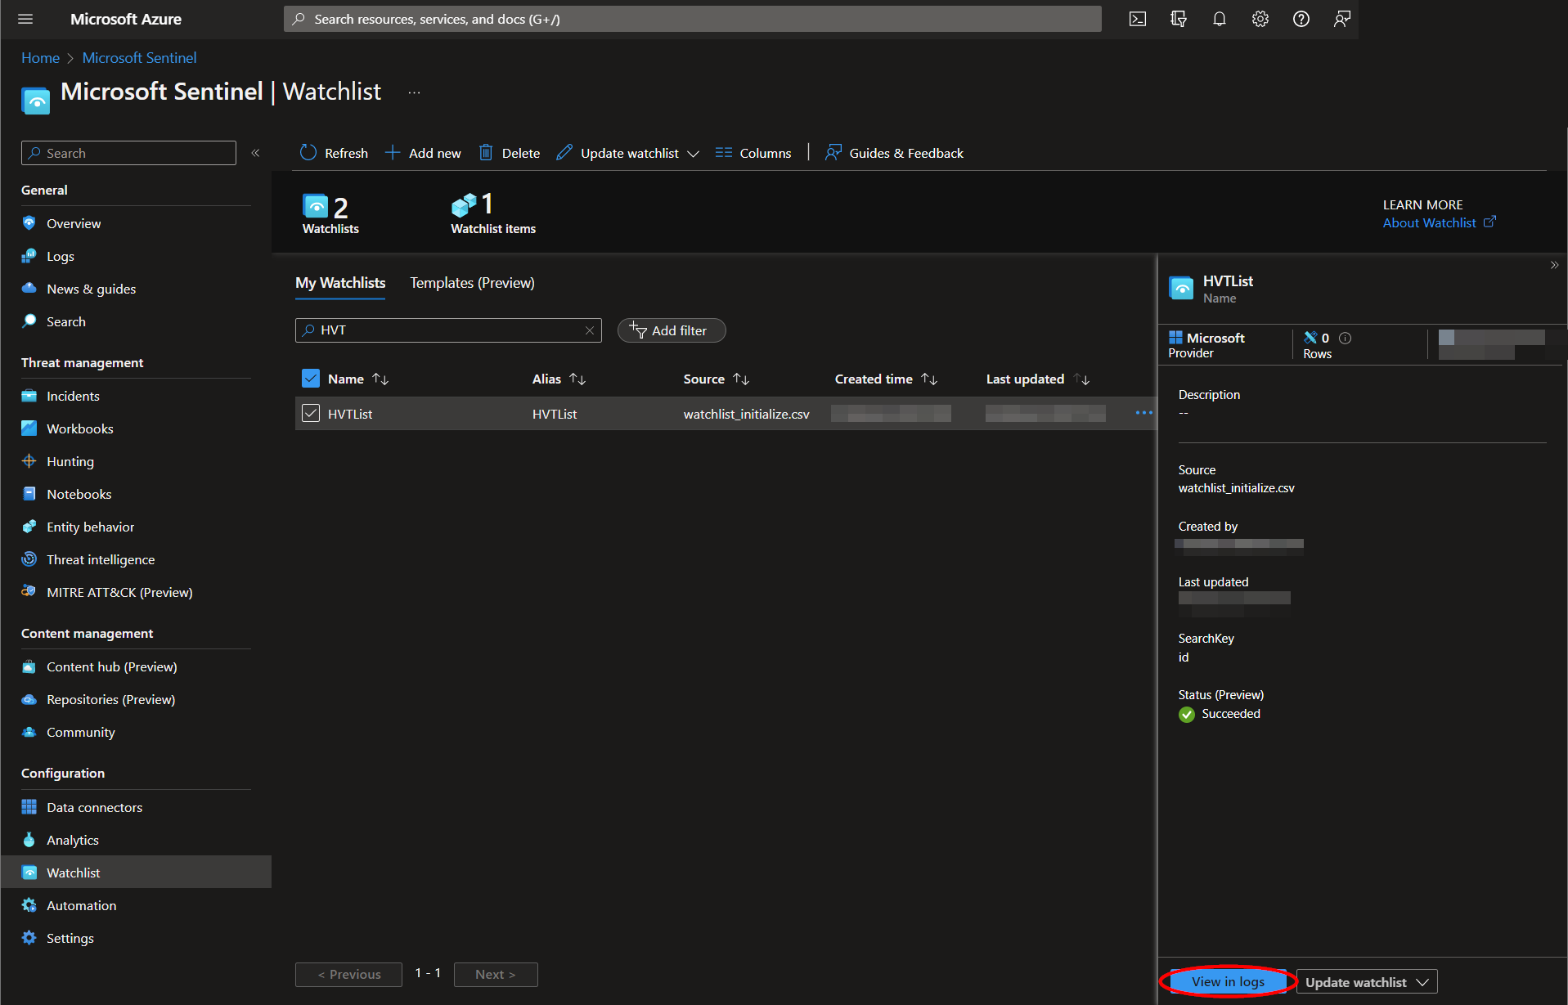Click watchlist_initialize.csv in HVTList row
The height and width of the screenshot is (1005, 1568).
[746, 414]
